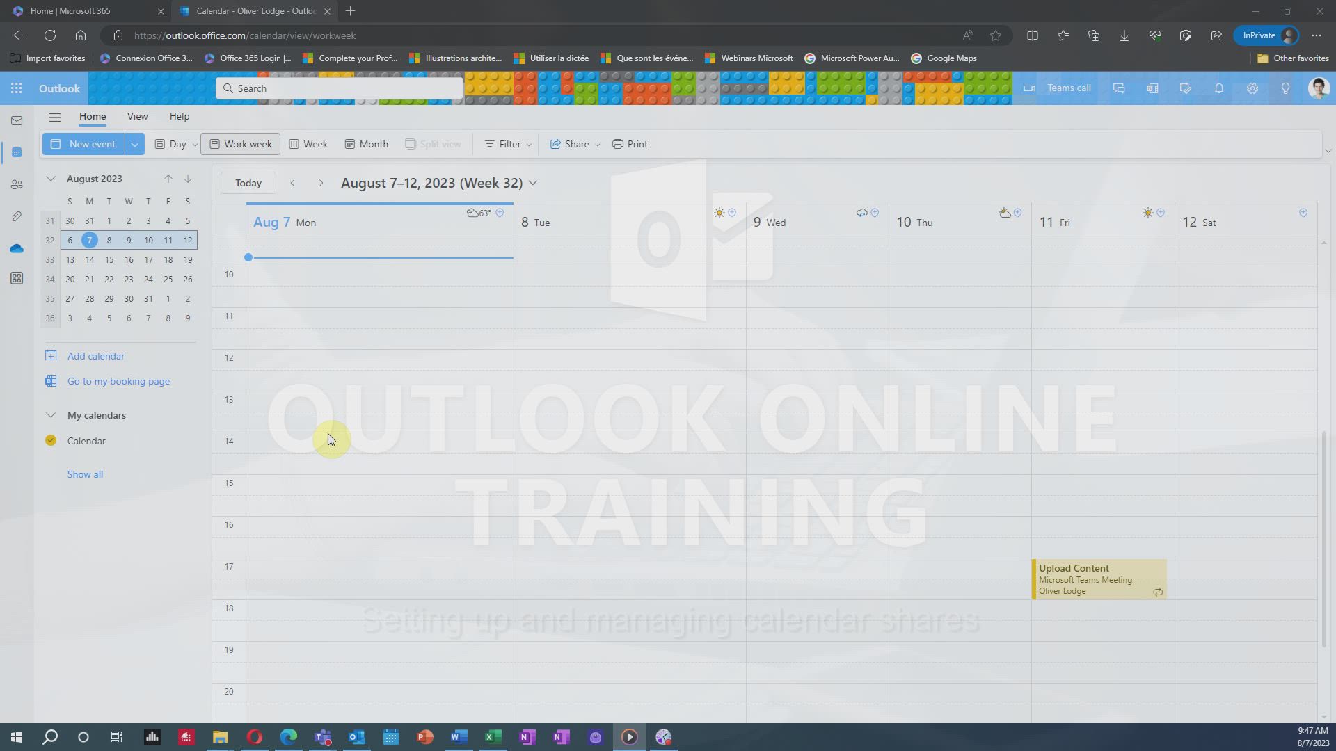Select the View ribbon tab
The width and height of the screenshot is (1336, 751).
click(x=137, y=117)
